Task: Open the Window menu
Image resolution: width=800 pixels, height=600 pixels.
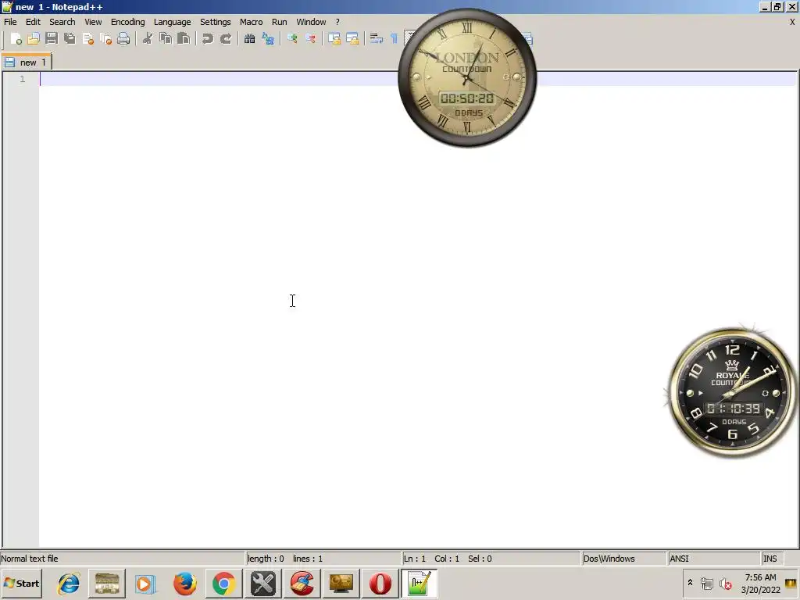Action: pyautogui.click(x=311, y=22)
